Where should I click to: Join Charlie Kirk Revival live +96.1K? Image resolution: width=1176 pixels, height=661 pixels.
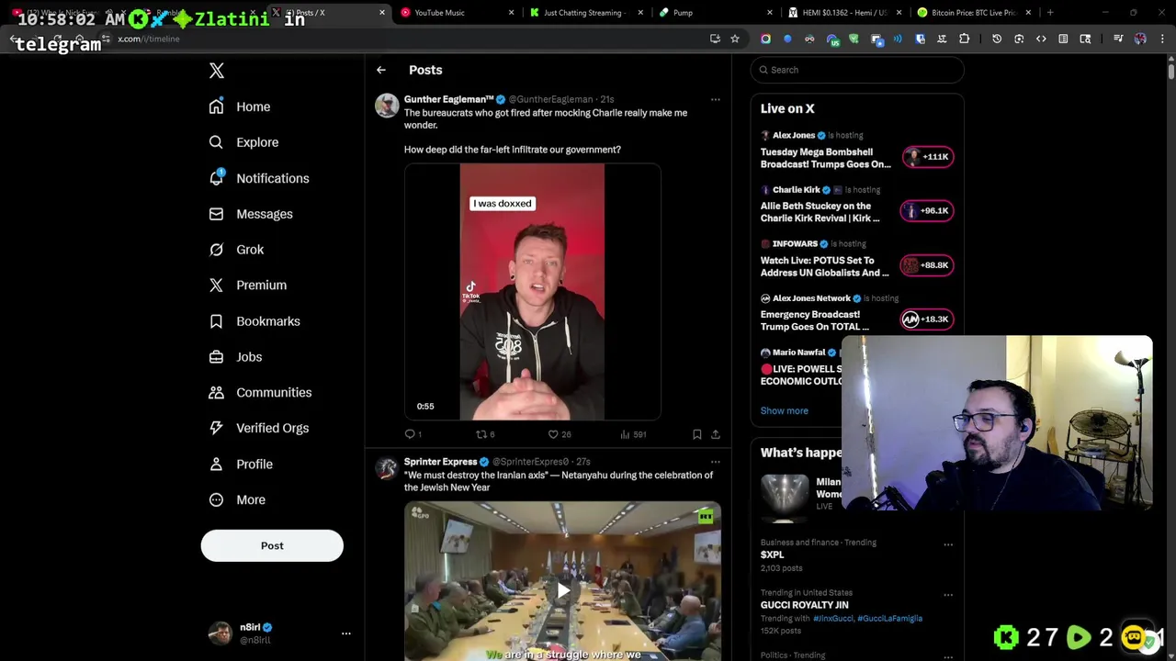tap(927, 211)
